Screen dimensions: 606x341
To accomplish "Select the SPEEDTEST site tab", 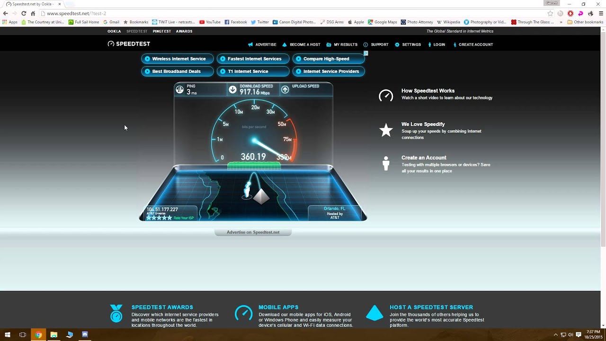I will (x=137, y=31).
